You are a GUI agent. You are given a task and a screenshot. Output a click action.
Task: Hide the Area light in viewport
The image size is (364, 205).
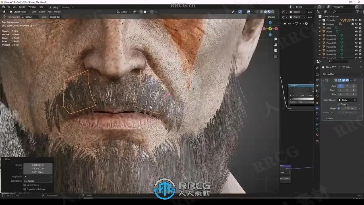point(356,28)
